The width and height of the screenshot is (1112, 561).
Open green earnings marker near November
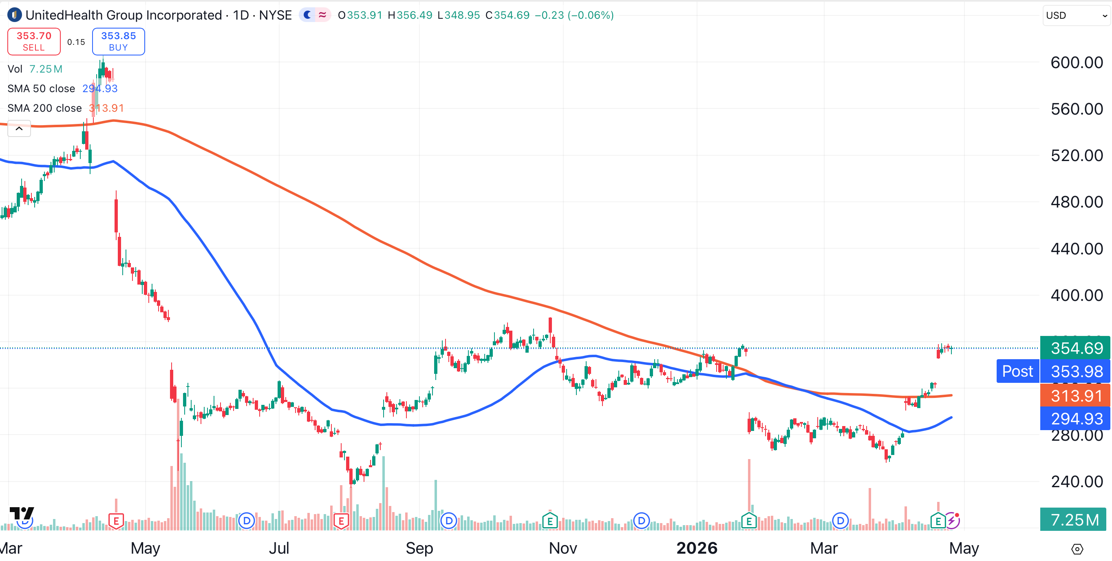tap(549, 521)
